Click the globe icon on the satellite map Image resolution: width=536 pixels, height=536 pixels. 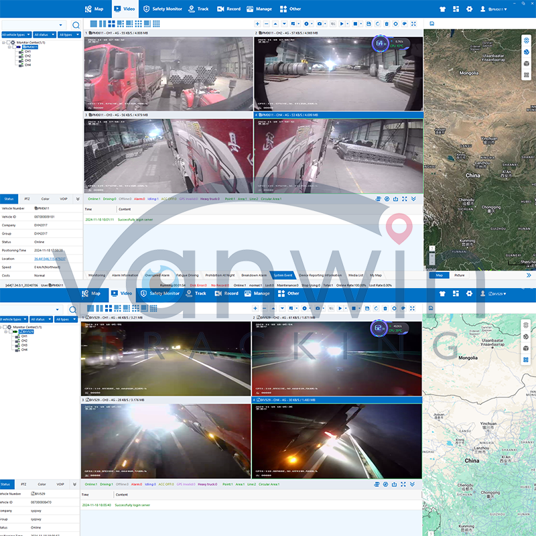click(527, 52)
